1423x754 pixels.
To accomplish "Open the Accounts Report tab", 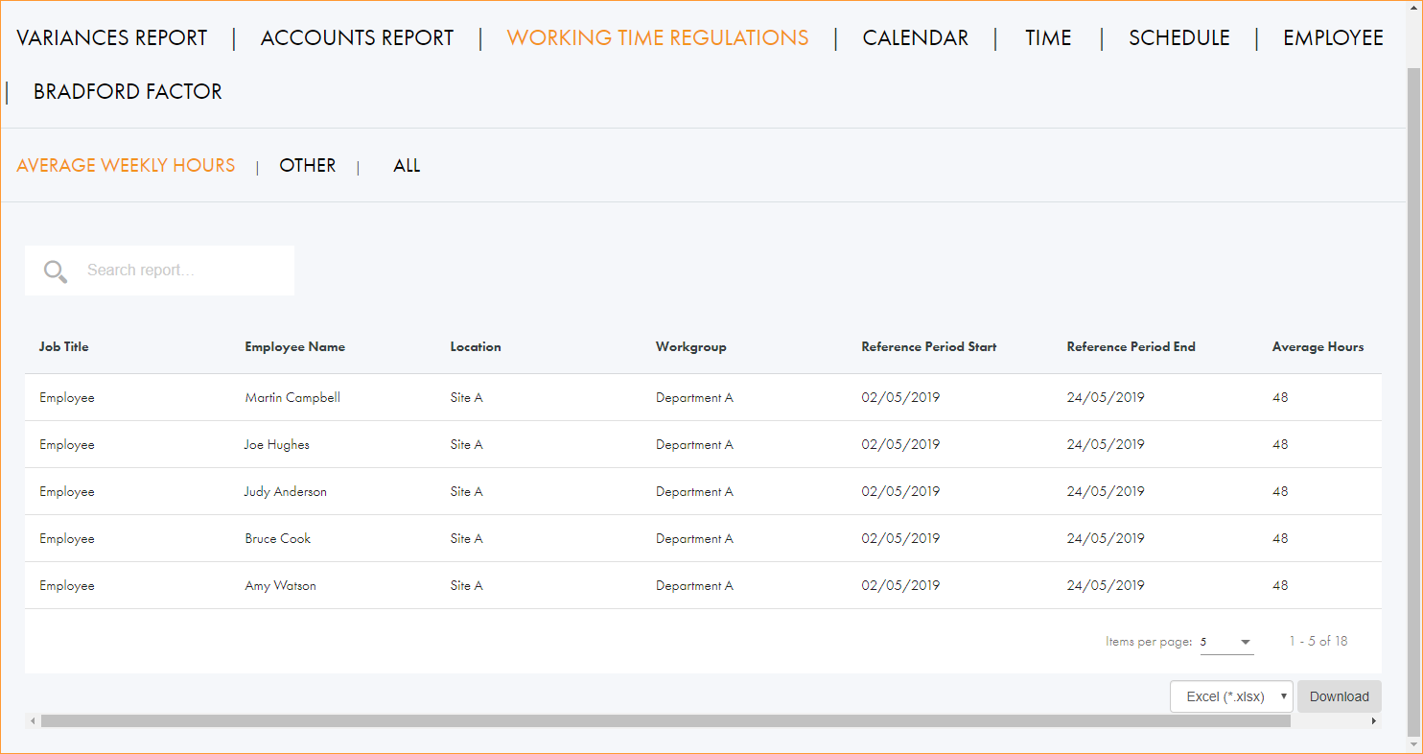I will pos(357,38).
